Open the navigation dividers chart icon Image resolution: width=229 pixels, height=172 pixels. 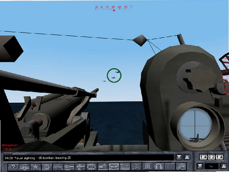click(x=36, y=167)
